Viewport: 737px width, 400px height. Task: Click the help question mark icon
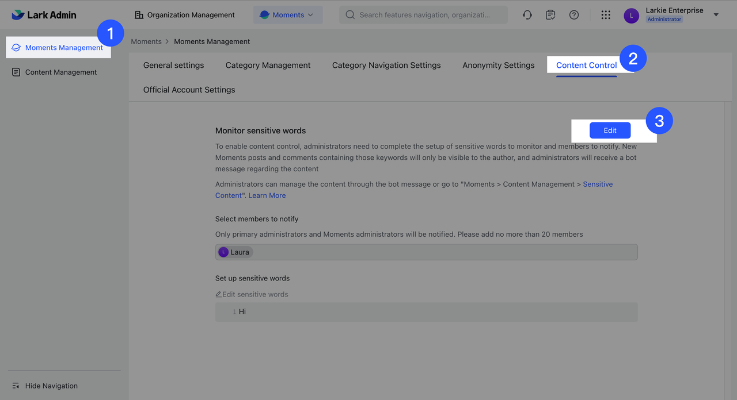pos(573,14)
